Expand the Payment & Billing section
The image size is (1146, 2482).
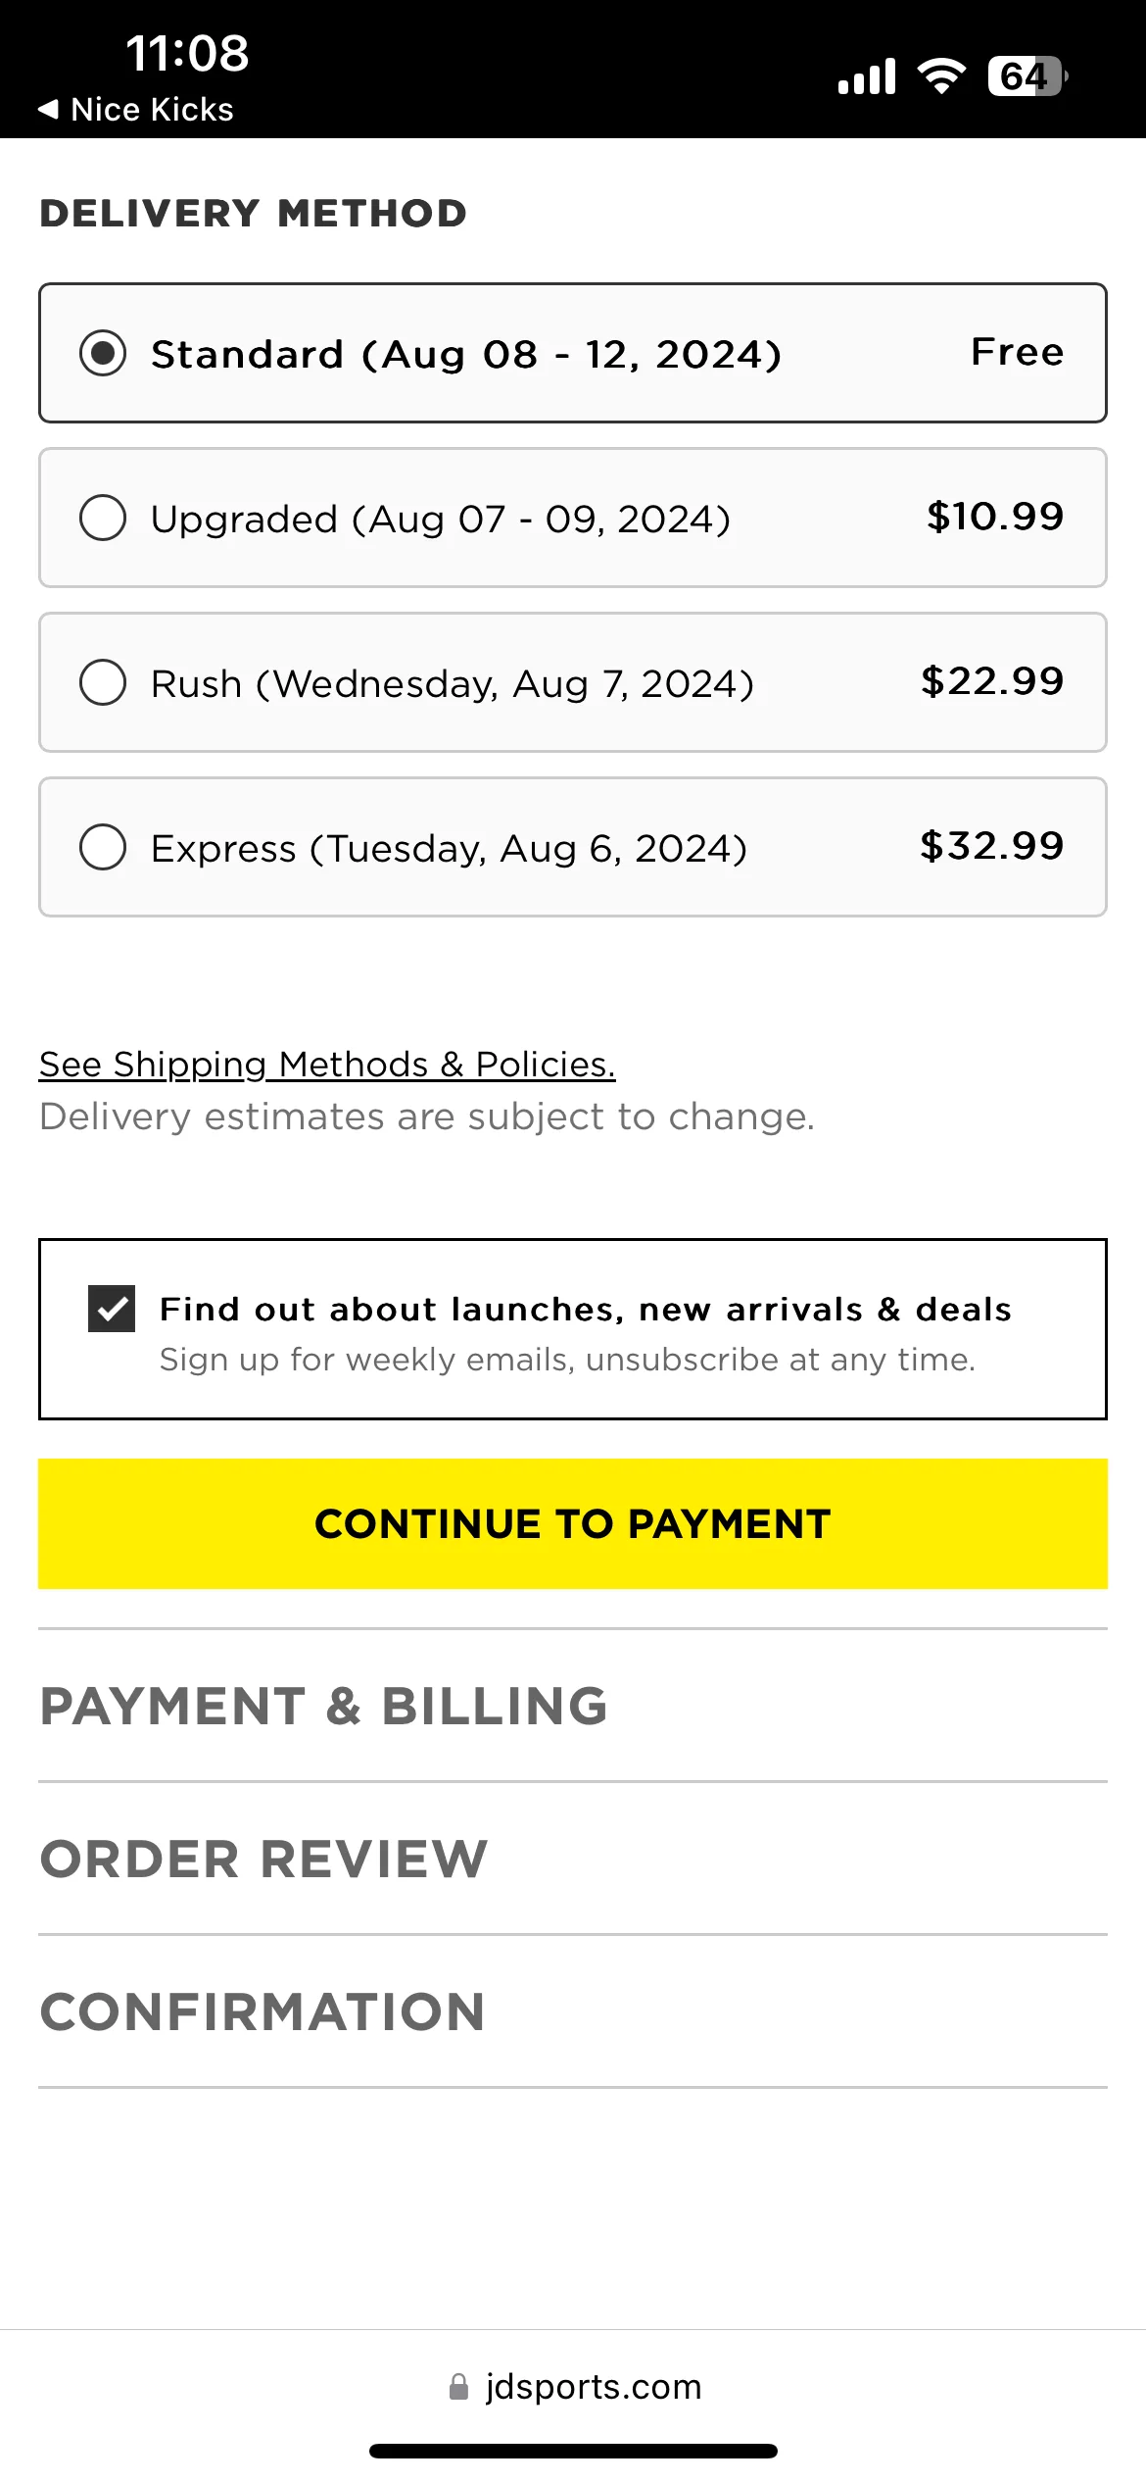573,1706
